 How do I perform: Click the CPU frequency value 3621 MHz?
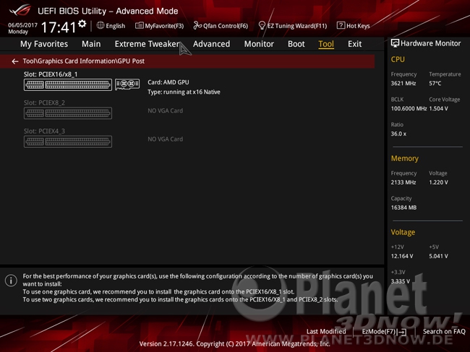403,84
